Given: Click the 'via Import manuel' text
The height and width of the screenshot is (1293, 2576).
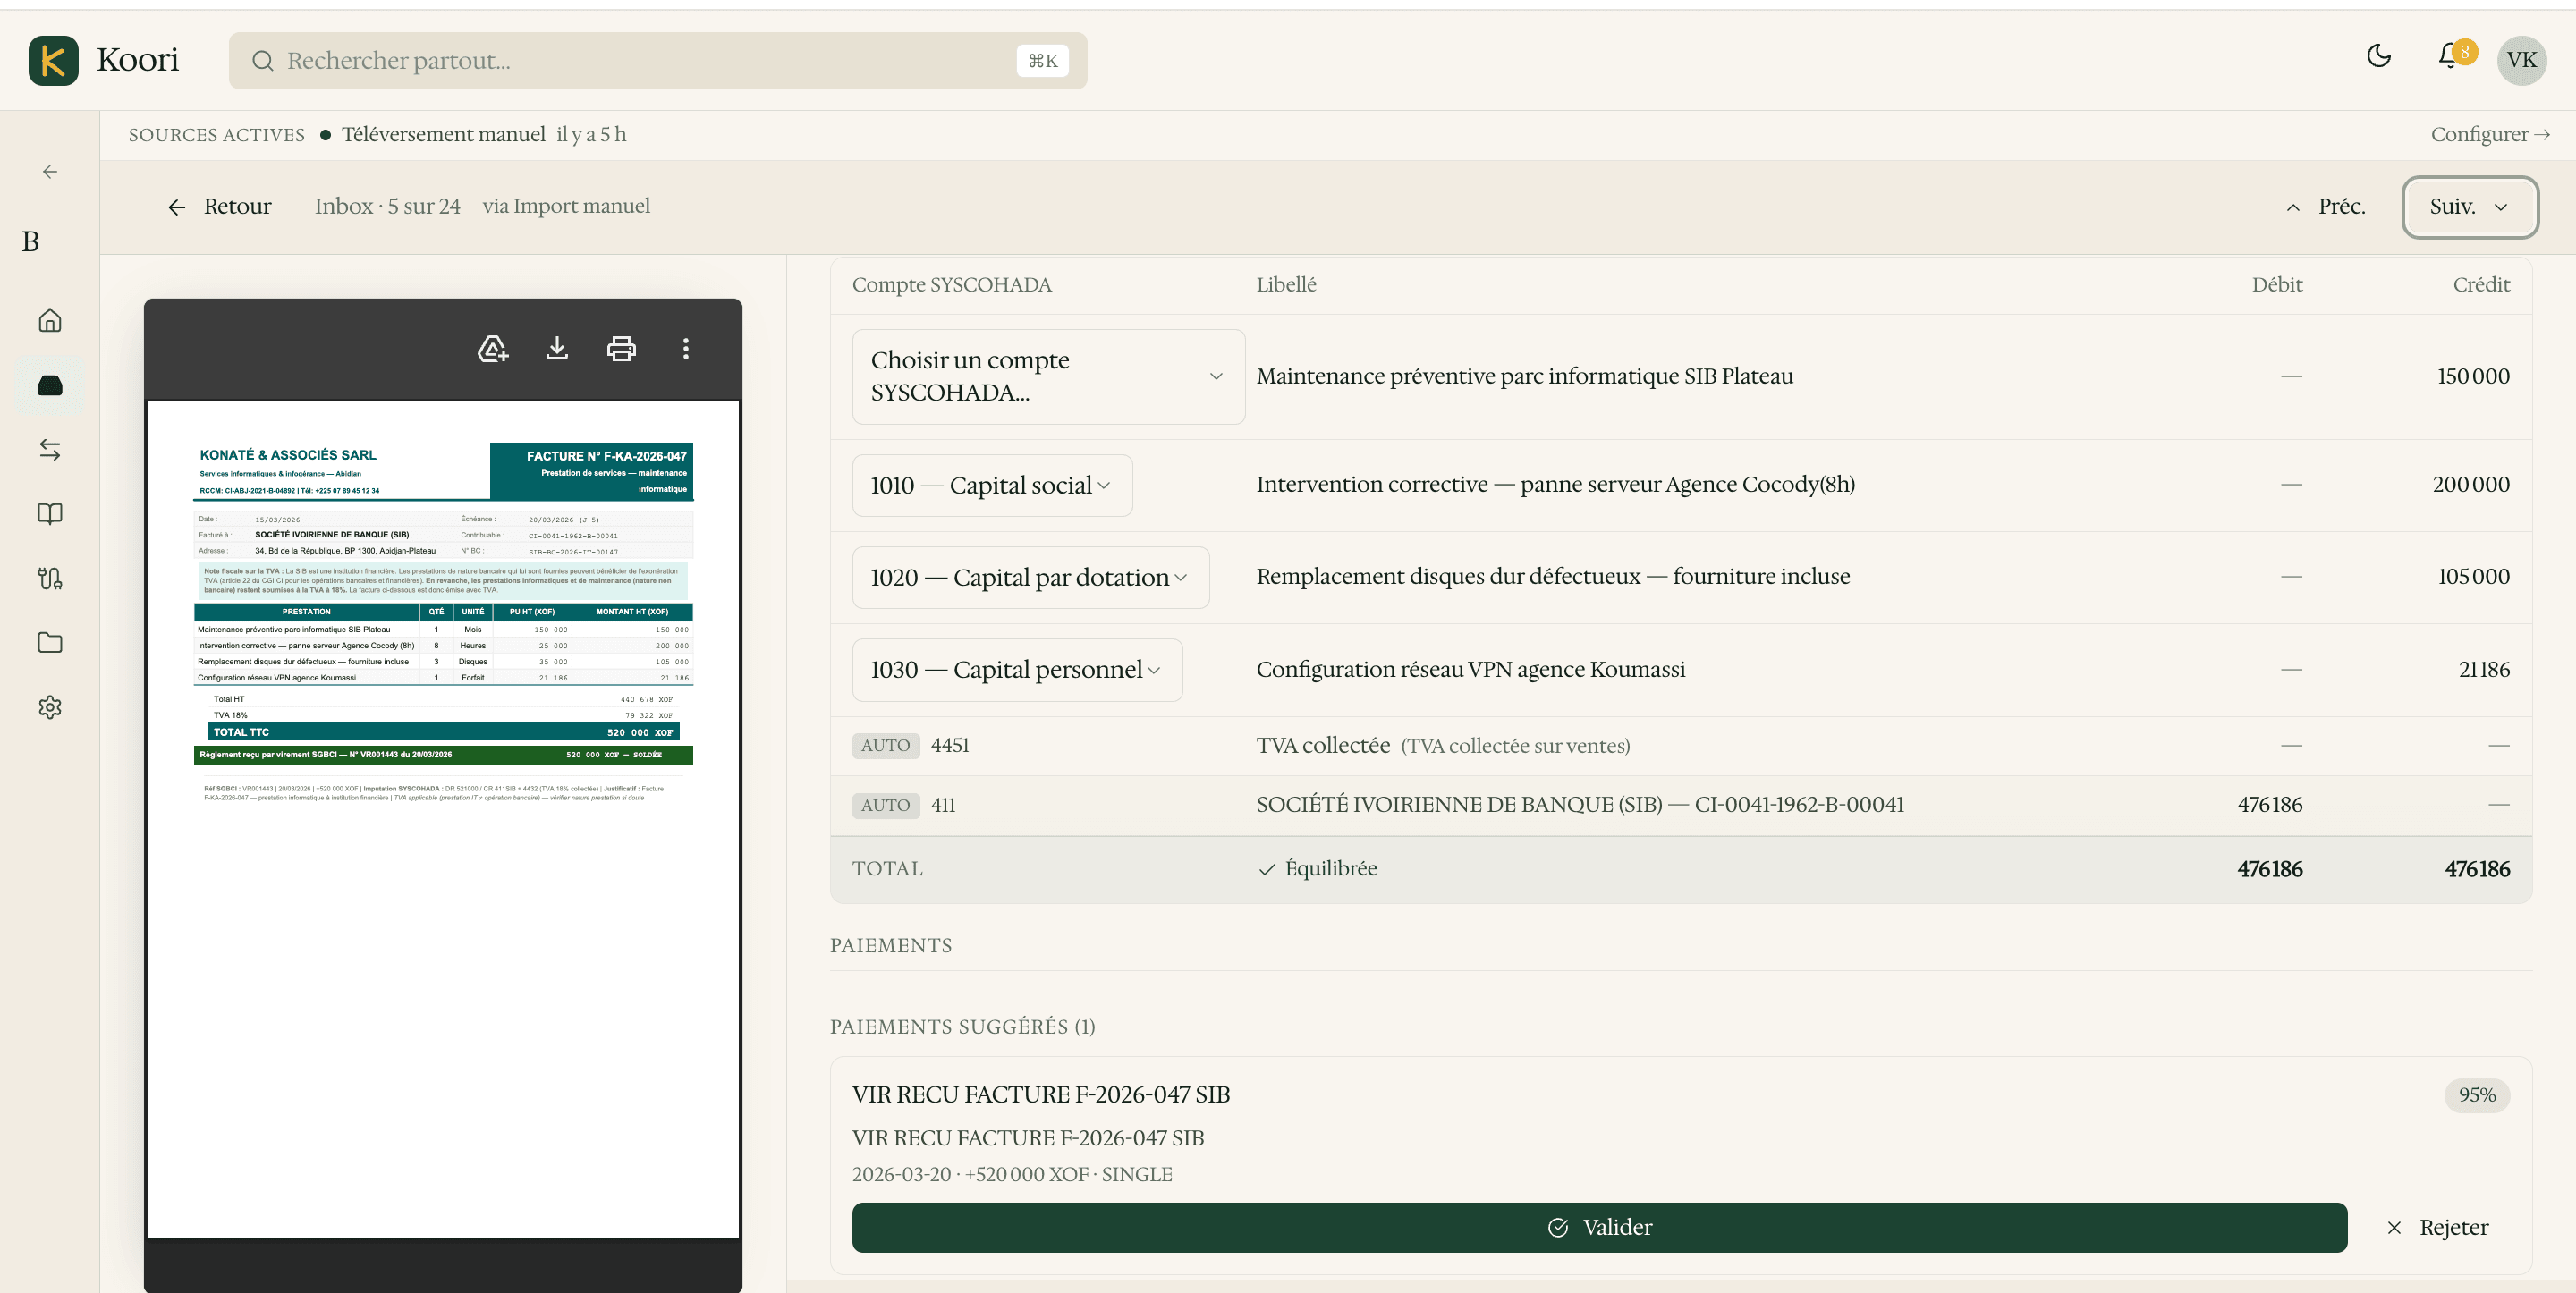Looking at the screenshot, I should (566, 206).
